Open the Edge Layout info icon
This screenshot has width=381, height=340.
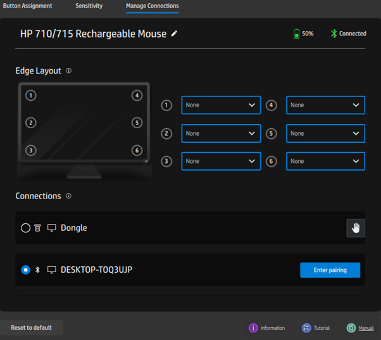(69, 70)
